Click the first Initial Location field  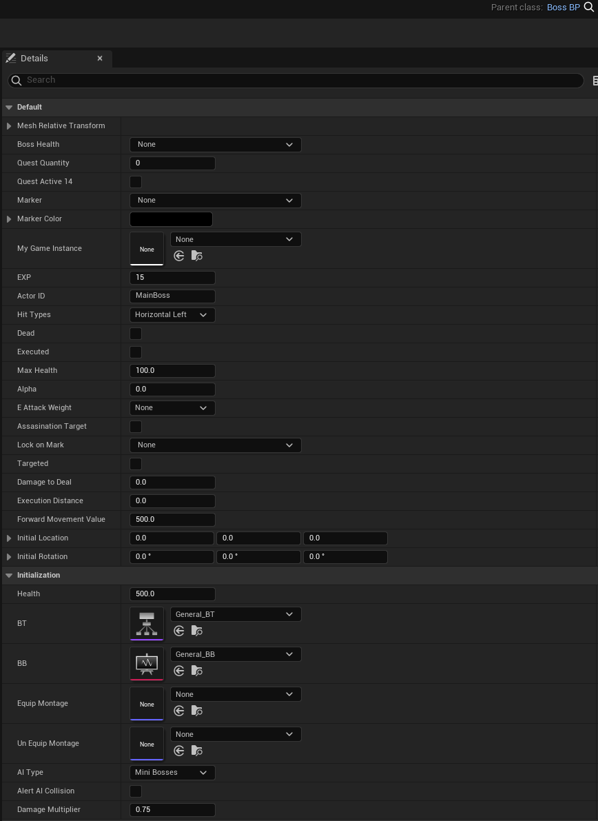point(172,538)
